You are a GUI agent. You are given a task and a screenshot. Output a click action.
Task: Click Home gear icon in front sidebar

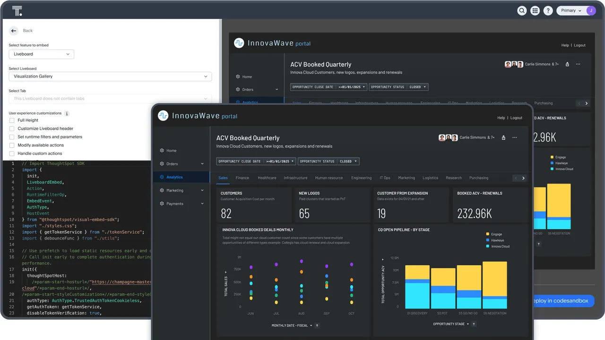(x=162, y=151)
